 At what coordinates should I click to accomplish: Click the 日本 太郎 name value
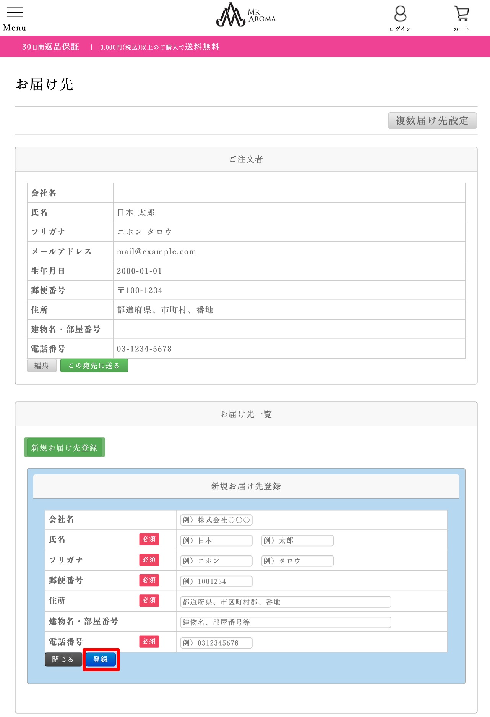[x=136, y=212]
